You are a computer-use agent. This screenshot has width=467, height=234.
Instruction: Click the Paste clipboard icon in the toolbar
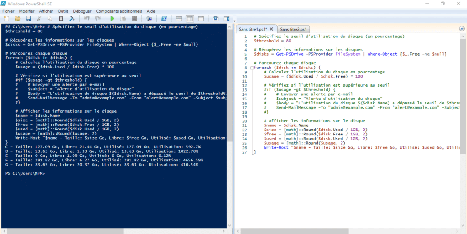(x=61, y=19)
